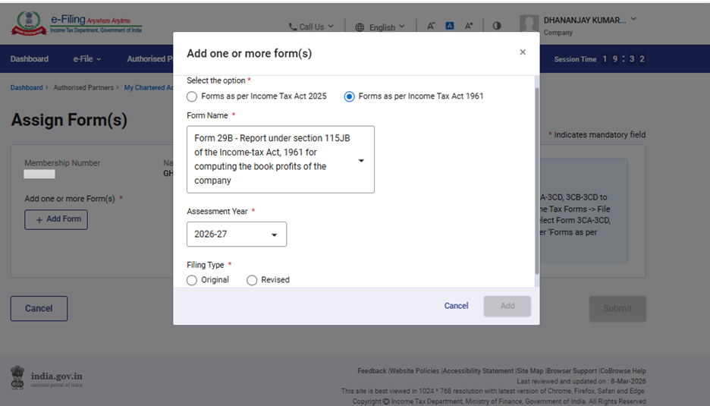The image size is (710, 406).
Task: Click the india.gov.in national portal logo
Action: pyautogui.click(x=47, y=379)
